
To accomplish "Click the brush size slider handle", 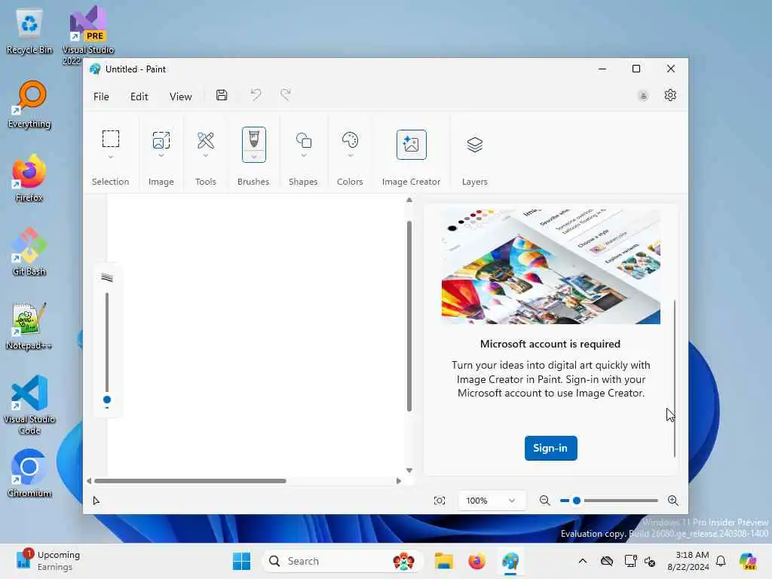I will click(107, 400).
